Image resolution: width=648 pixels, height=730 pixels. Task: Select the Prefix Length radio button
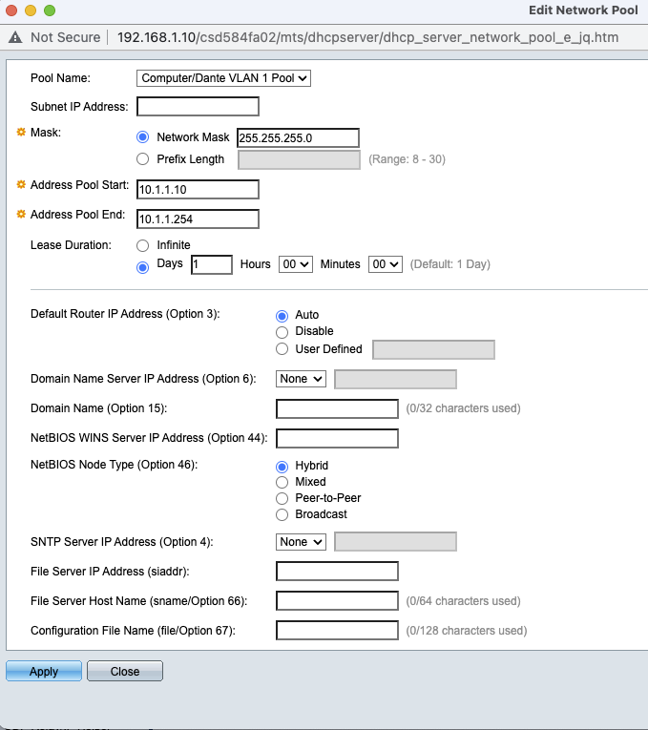(142, 159)
